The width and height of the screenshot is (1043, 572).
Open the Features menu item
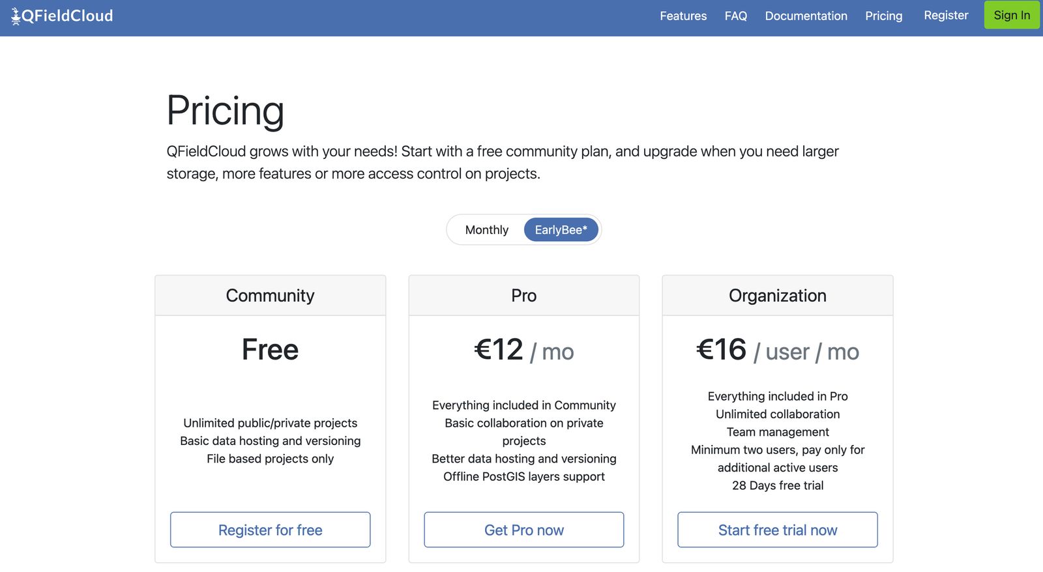(683, 16)
